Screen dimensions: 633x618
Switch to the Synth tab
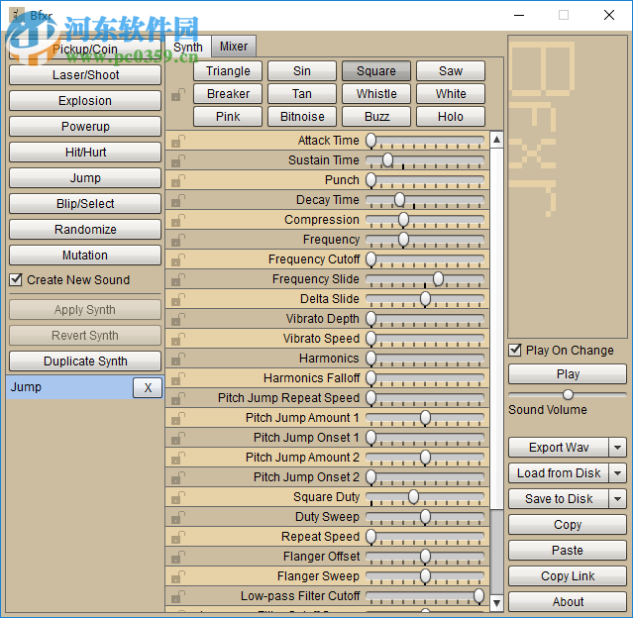(x=188, y=47)
